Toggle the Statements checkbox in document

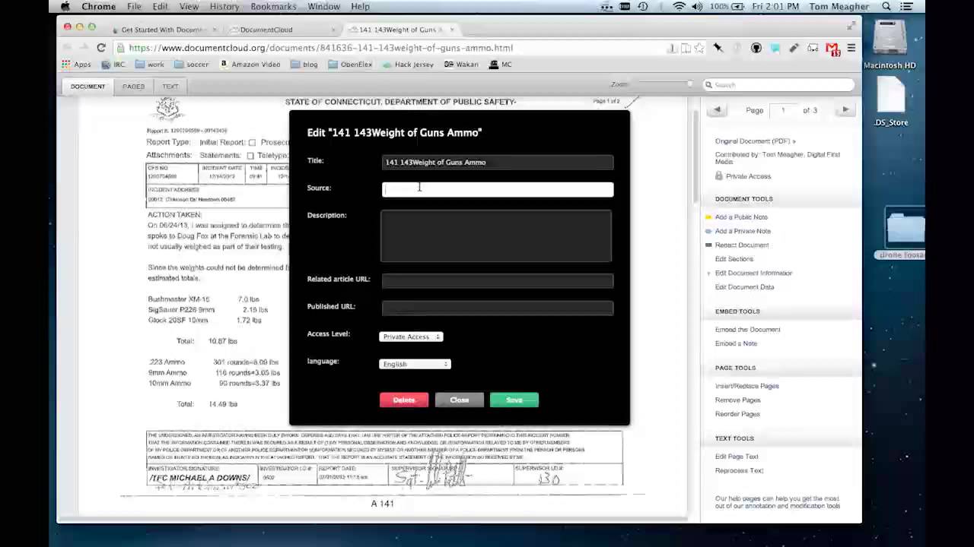[250, 156]
